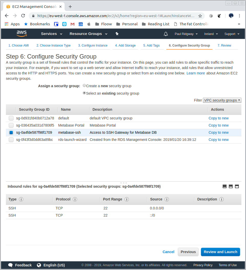Go to step 2 Choose Instance Type
246x270 pixels.
pos(54,46)
